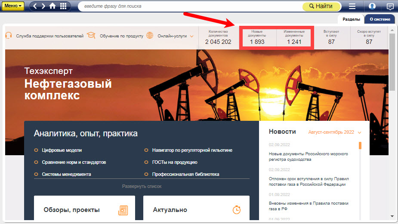
Task: Open the Системы менеджмента link
Action: tap(66, 174)
